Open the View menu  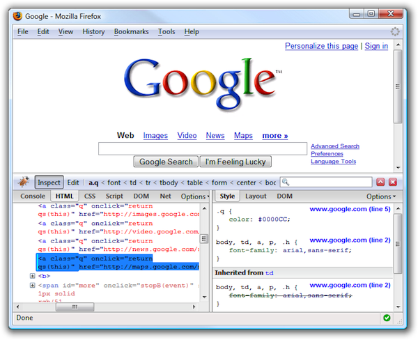point(65,31)
